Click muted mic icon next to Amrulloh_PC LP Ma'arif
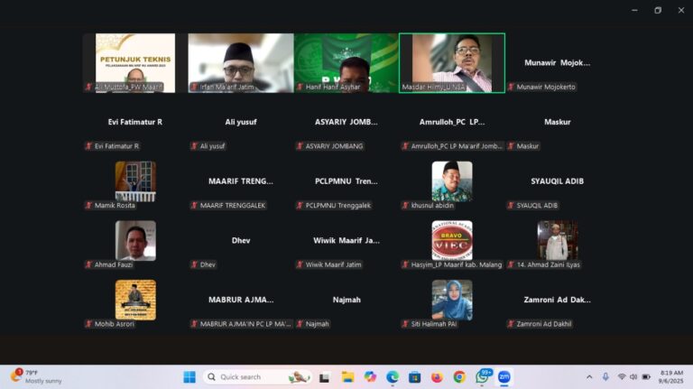 pyautogui.click(x=405, y=146)
